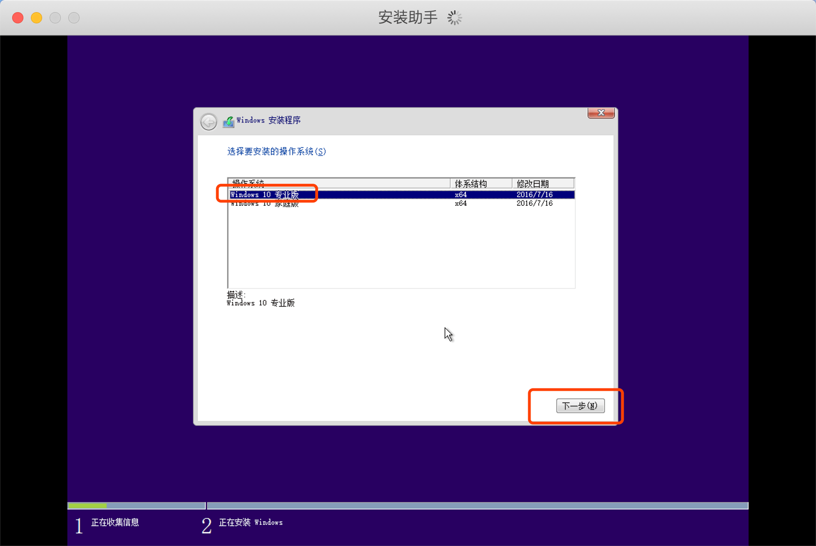Click the 选择要安装的操作系统(S) label
Image resolution: width=816 pixels, height=546 pixels.
pyautogui.click(x=277, y=151)
